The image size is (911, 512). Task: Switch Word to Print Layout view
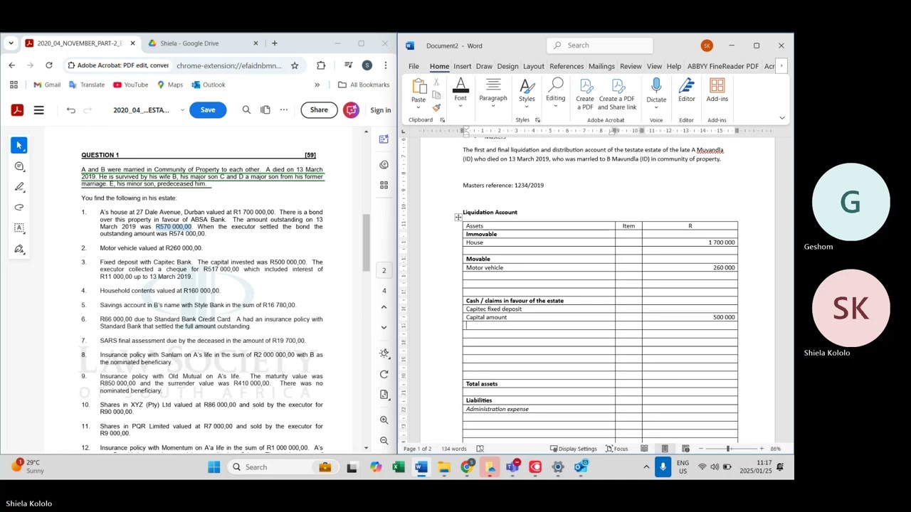point(665,449)
